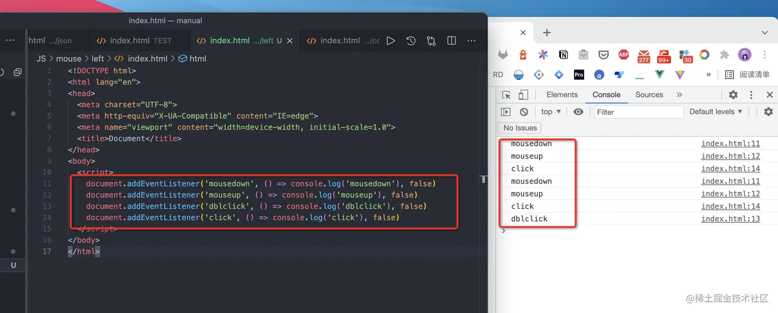
Task: Toggle the live expression eye icon
Action: tap(578, 112)
